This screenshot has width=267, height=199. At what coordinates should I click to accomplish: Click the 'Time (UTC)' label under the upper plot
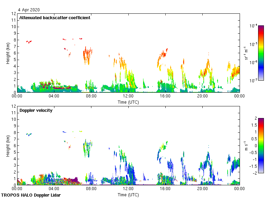click(128, 102)
